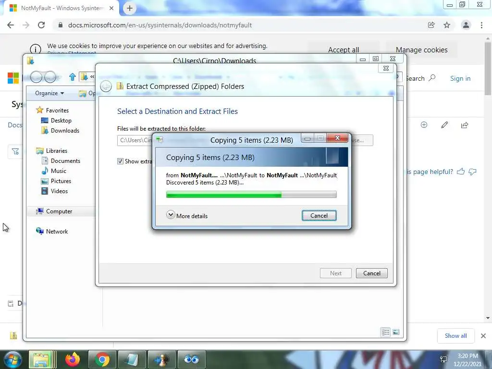Image resolution: width=492 pixels, height=369 pixels.
Task: Click the Up folder arrow in Explorer
Action: [72, 77]
